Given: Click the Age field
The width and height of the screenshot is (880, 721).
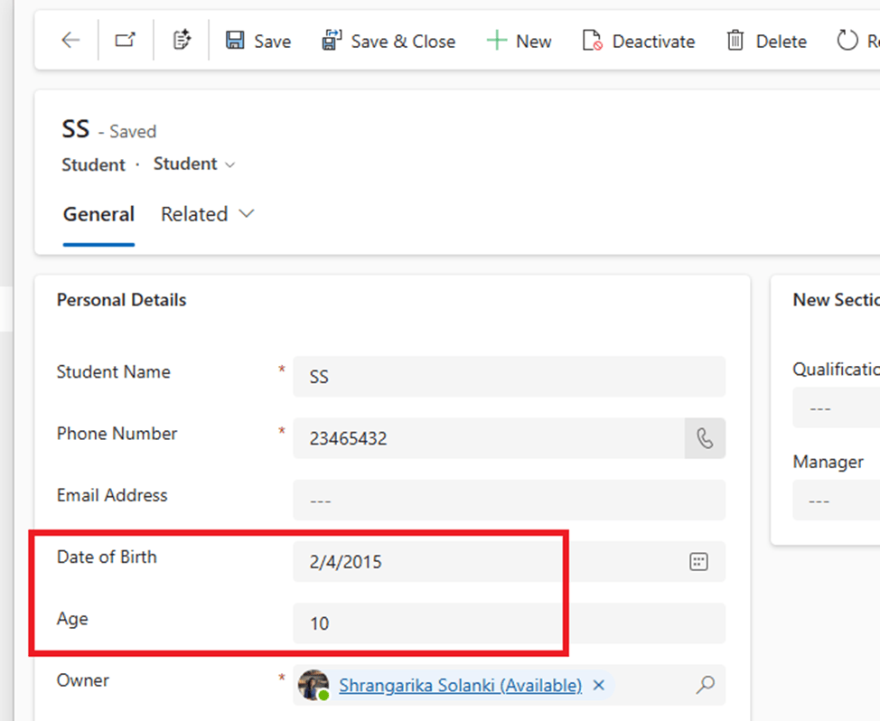Looking at the screenshot, I should [508, 623].
